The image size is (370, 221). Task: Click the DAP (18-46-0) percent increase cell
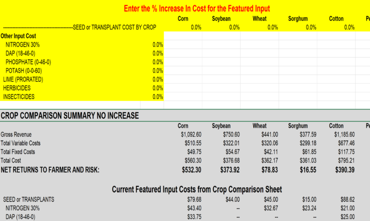pyautogui.click(x=152, y=54)
